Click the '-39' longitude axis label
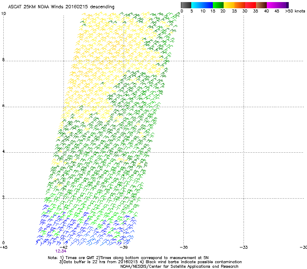This screenshot has height=269, width=307. tap(124, 247)
